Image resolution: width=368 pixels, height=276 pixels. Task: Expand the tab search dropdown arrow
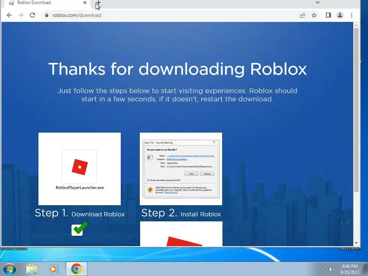(x=318, y=3)
